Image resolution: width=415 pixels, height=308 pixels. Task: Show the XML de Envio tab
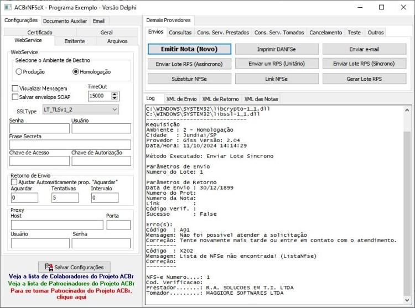[181, 99]
